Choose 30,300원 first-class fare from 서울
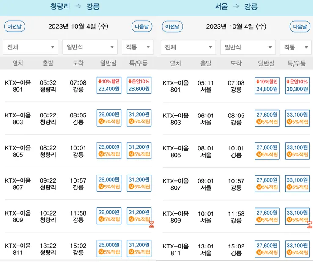Image resolution: width=313 pixels, height=262 pixels. tap(297, 85)
